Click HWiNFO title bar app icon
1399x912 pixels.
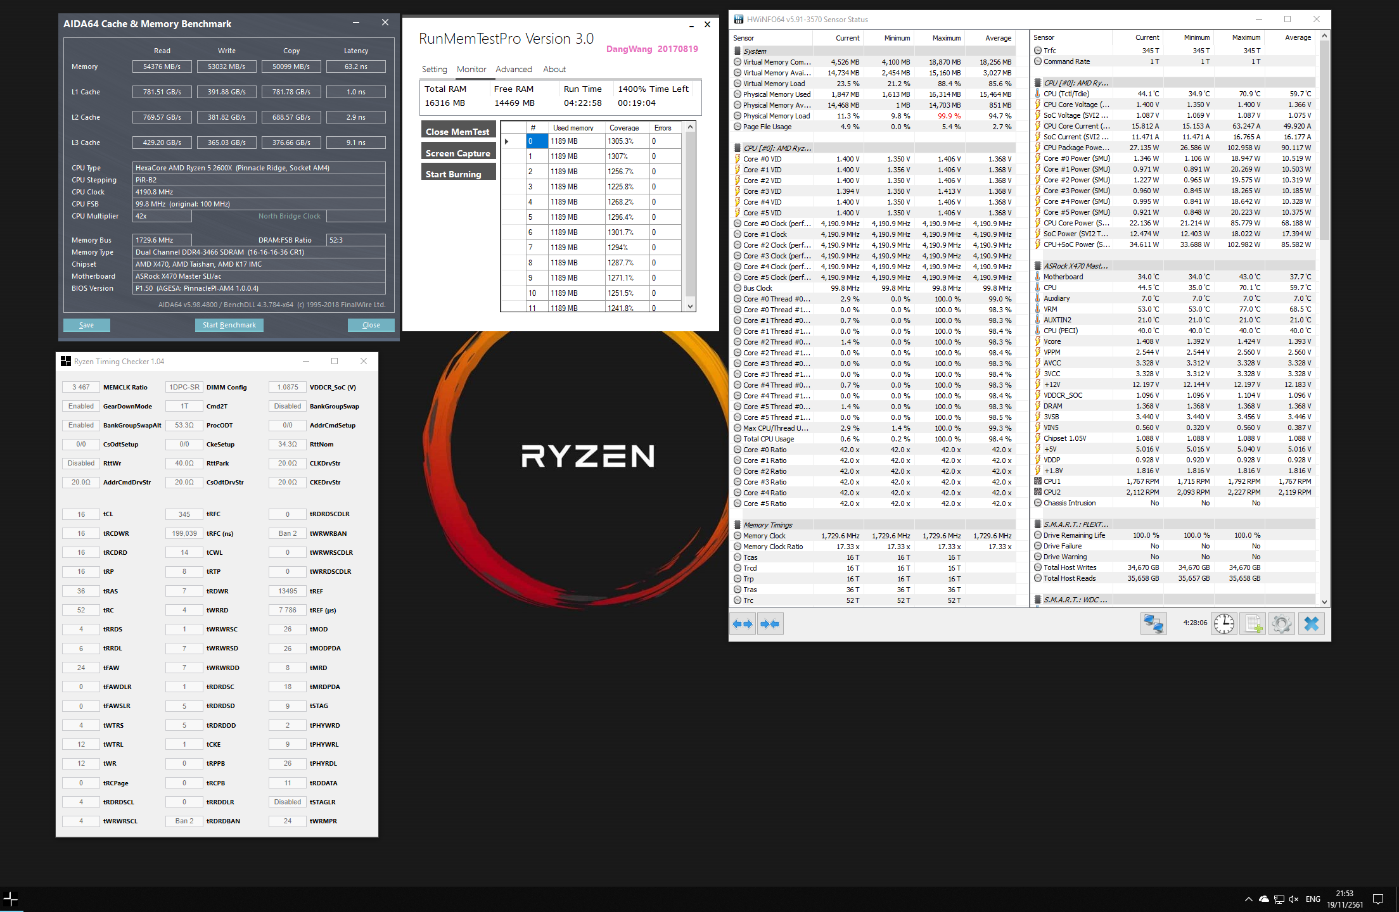tap(739, 20)
